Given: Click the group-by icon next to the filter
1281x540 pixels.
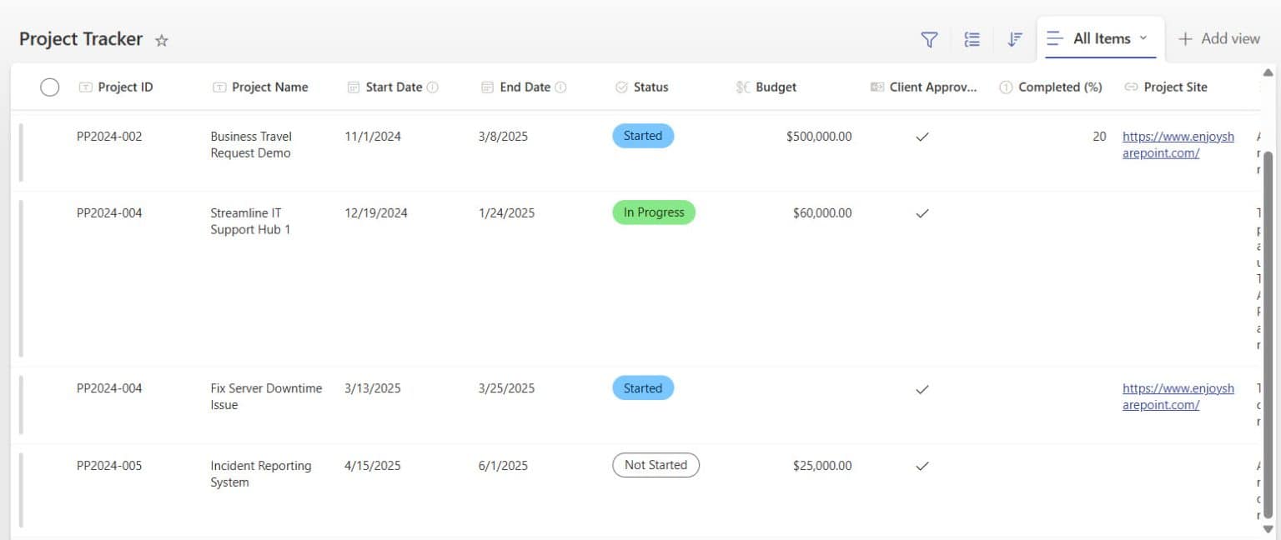Looking at the screenshot, I should pos(972,38).
